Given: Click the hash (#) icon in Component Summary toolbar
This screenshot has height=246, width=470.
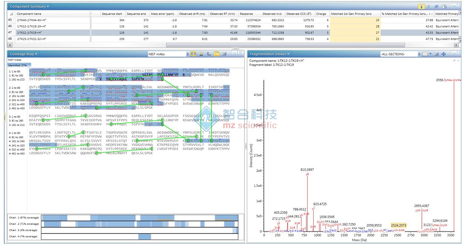Looking at the screenshot, I should pyautogui.click(x=436, y=7).
